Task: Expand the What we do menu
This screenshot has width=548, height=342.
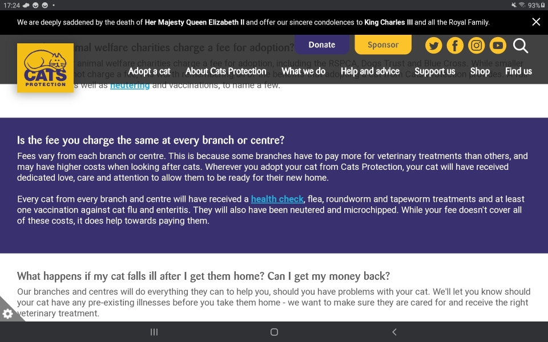Action: click(303, 71)
